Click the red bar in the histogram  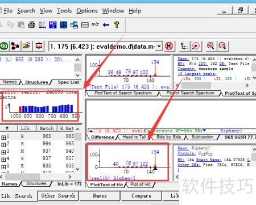pyautogui.click(x=20, y=110)
